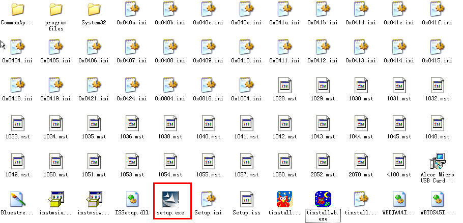Select the 0x0804.ini file icon
463x223 pixels.
pyautogui.click(x=170, y=85)
